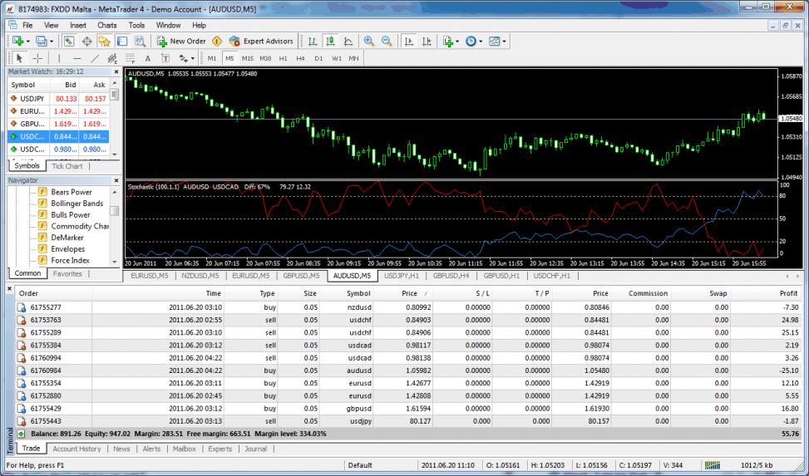Toggle Expert Advisors on or off

(x=261, y=41)
